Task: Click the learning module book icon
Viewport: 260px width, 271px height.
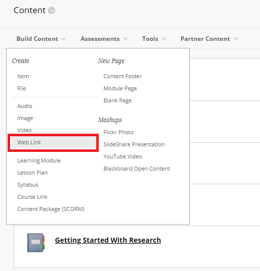Action: tap(36, 243)
